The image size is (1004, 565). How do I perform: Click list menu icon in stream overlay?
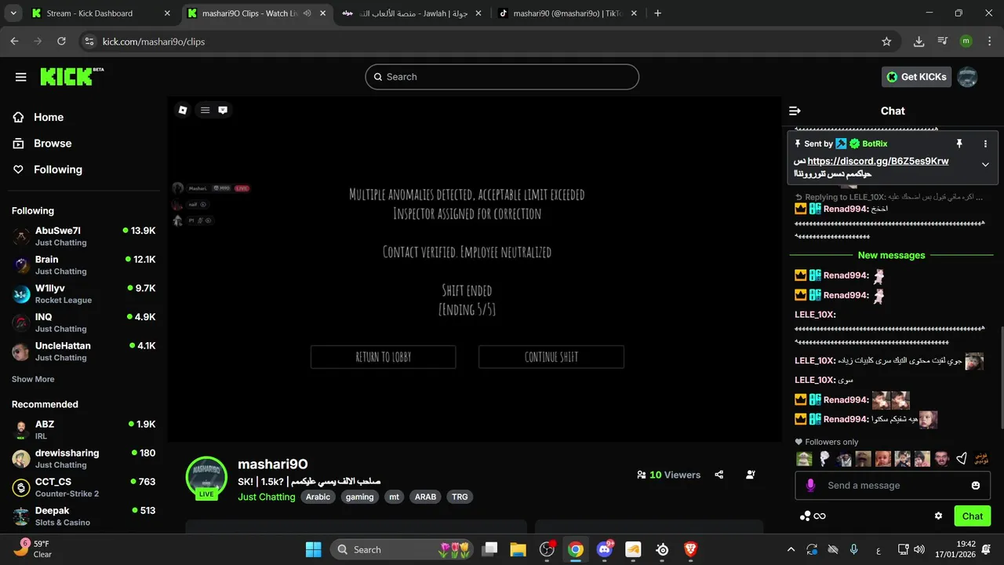[x=205, y=110]
